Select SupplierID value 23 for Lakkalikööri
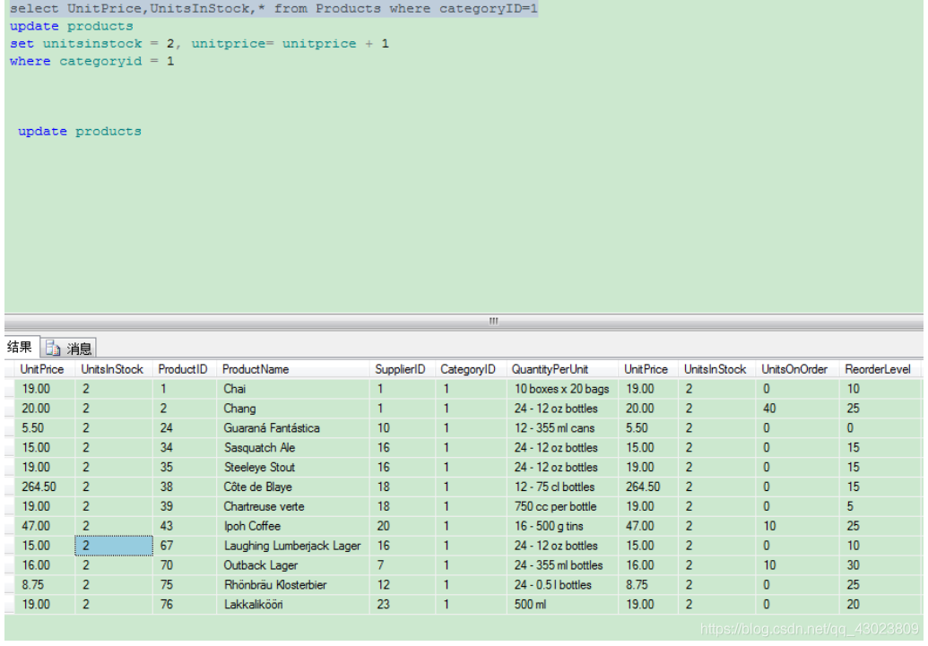 (403, 604)
